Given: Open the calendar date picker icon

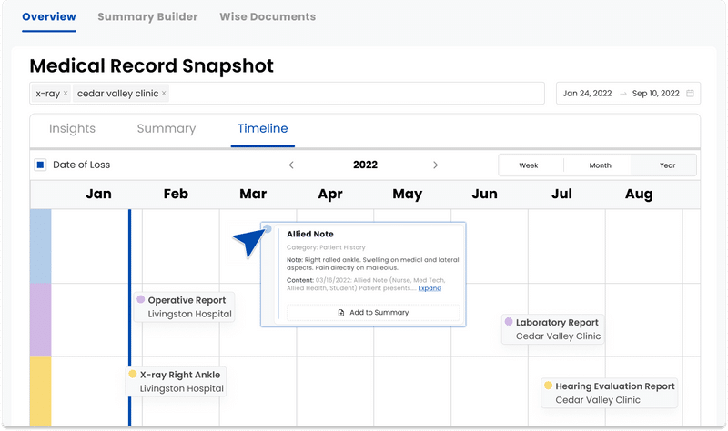Looking at the screenshot, I should click(691, 94).
